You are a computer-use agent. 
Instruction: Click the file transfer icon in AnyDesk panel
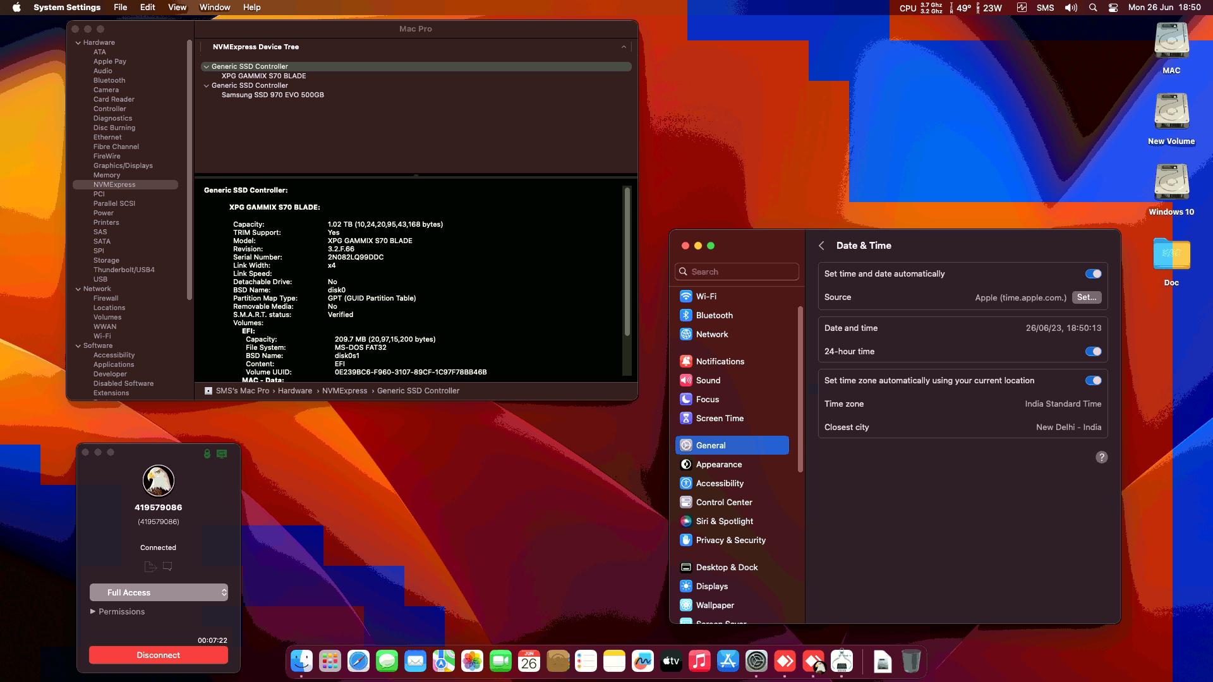pos(150,566)
